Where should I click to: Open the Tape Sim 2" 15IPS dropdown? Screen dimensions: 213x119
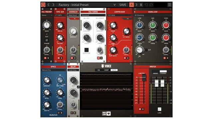tap(60, 15)
